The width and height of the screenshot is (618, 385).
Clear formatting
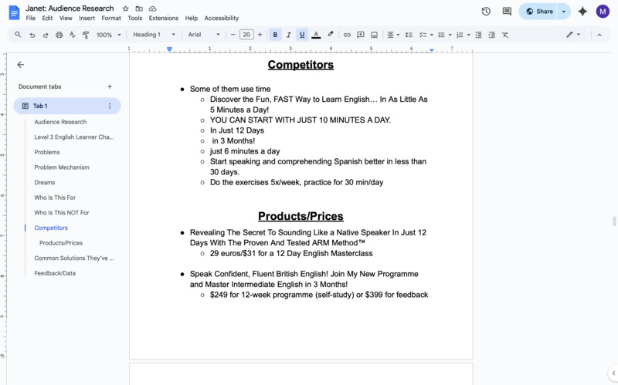(x=505, y=35)
